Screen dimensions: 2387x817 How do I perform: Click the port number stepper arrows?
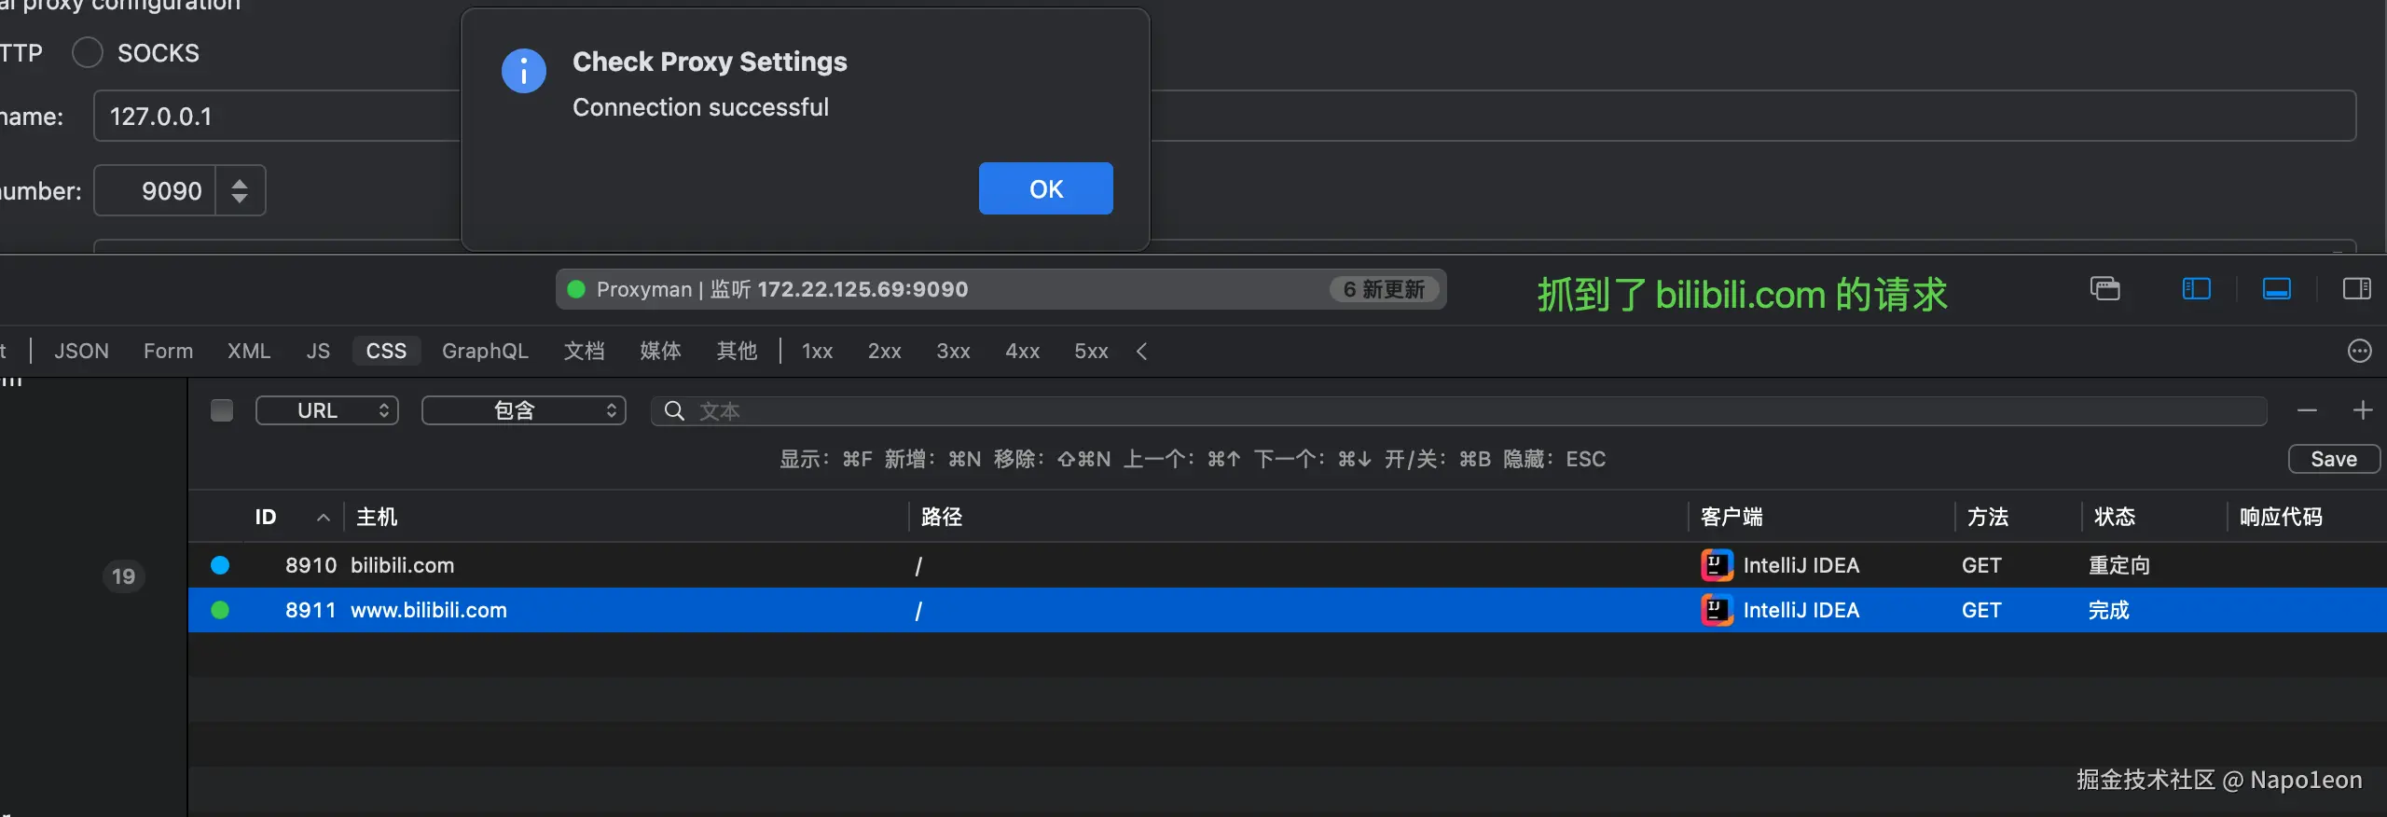pyautogui.click(x=240, y=190)
